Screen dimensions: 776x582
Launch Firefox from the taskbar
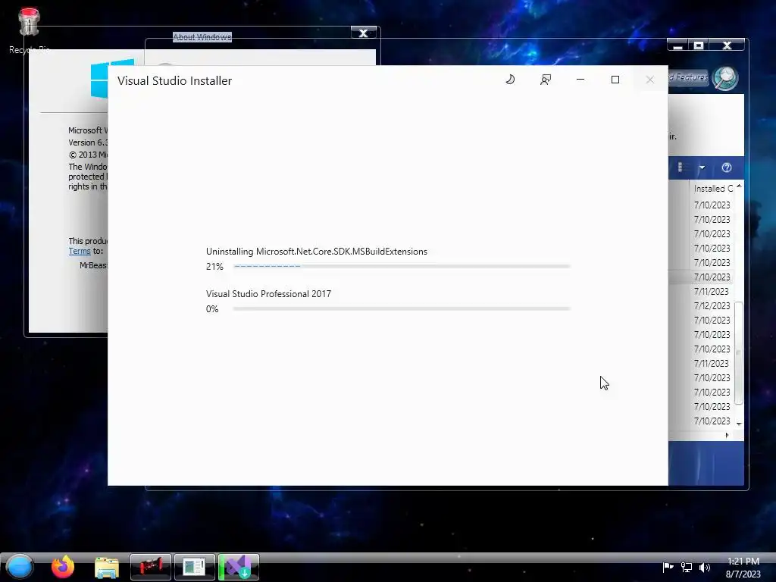[x=63, y=567]
